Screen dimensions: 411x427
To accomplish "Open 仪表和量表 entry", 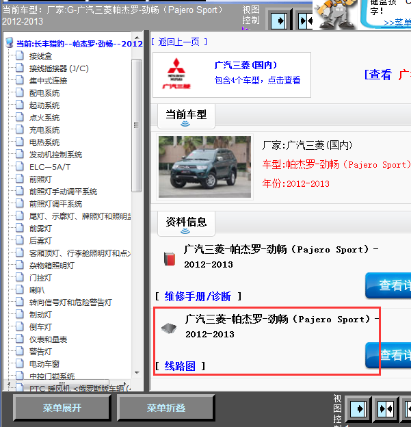I will coord(48,339).
